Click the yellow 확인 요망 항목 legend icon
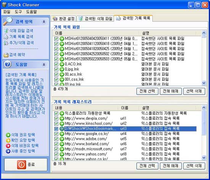 pyautogui.click(x=8, y=140)
